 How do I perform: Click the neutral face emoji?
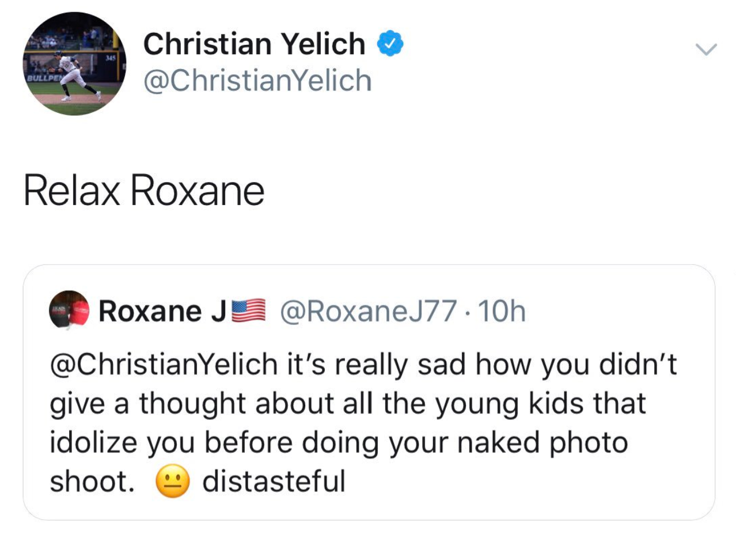tap(172, 481)
